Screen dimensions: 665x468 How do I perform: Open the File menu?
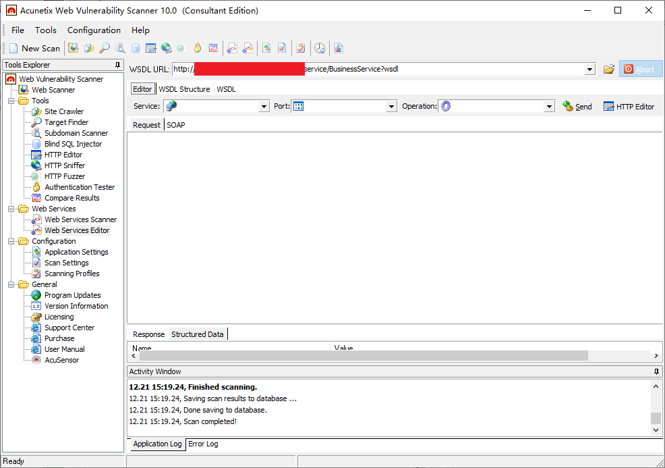[18, 30]
